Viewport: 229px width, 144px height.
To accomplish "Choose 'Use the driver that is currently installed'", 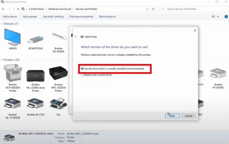I will (x=82, y=69).
